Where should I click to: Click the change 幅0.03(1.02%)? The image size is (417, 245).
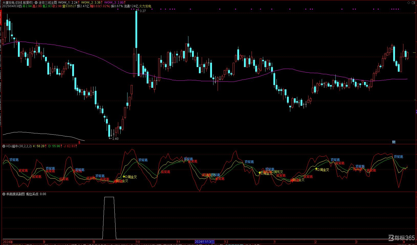(x=100, y=6)
